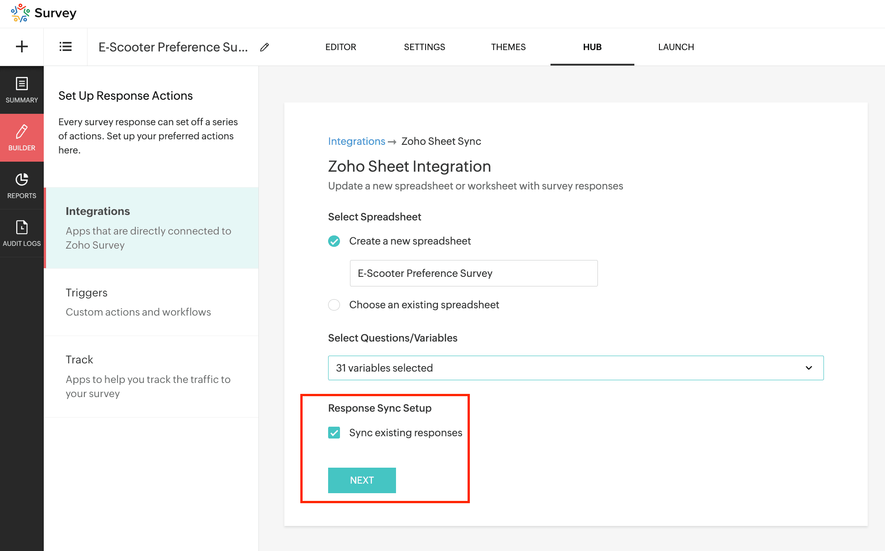This screenshot has width=885, height=551.
Task: Click the Integrations breadcrumb link
Action: pyautogui.click(x=356, y=141)
